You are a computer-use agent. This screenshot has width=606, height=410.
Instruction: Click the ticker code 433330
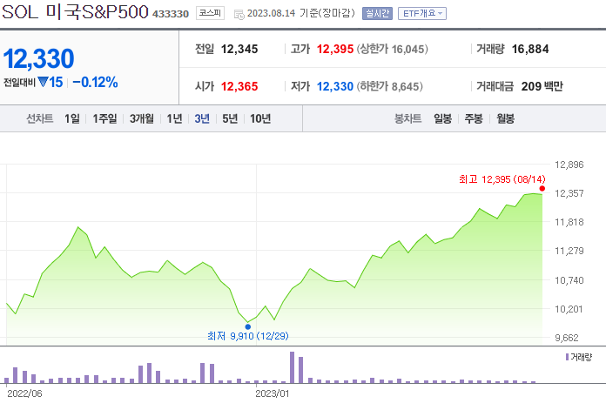click(171, 14)
